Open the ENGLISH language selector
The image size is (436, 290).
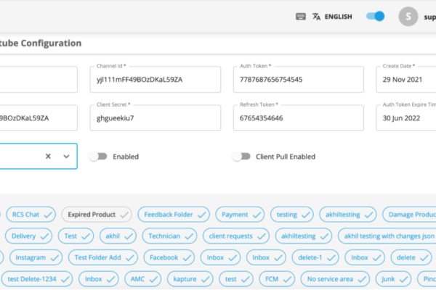339,17
